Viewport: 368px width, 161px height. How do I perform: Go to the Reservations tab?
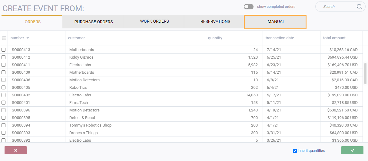215,21
